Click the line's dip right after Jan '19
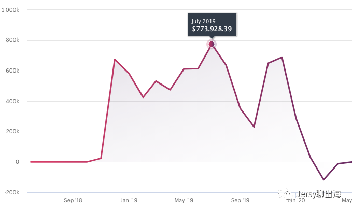Screen dimensions: 352x210 (143, 97)
